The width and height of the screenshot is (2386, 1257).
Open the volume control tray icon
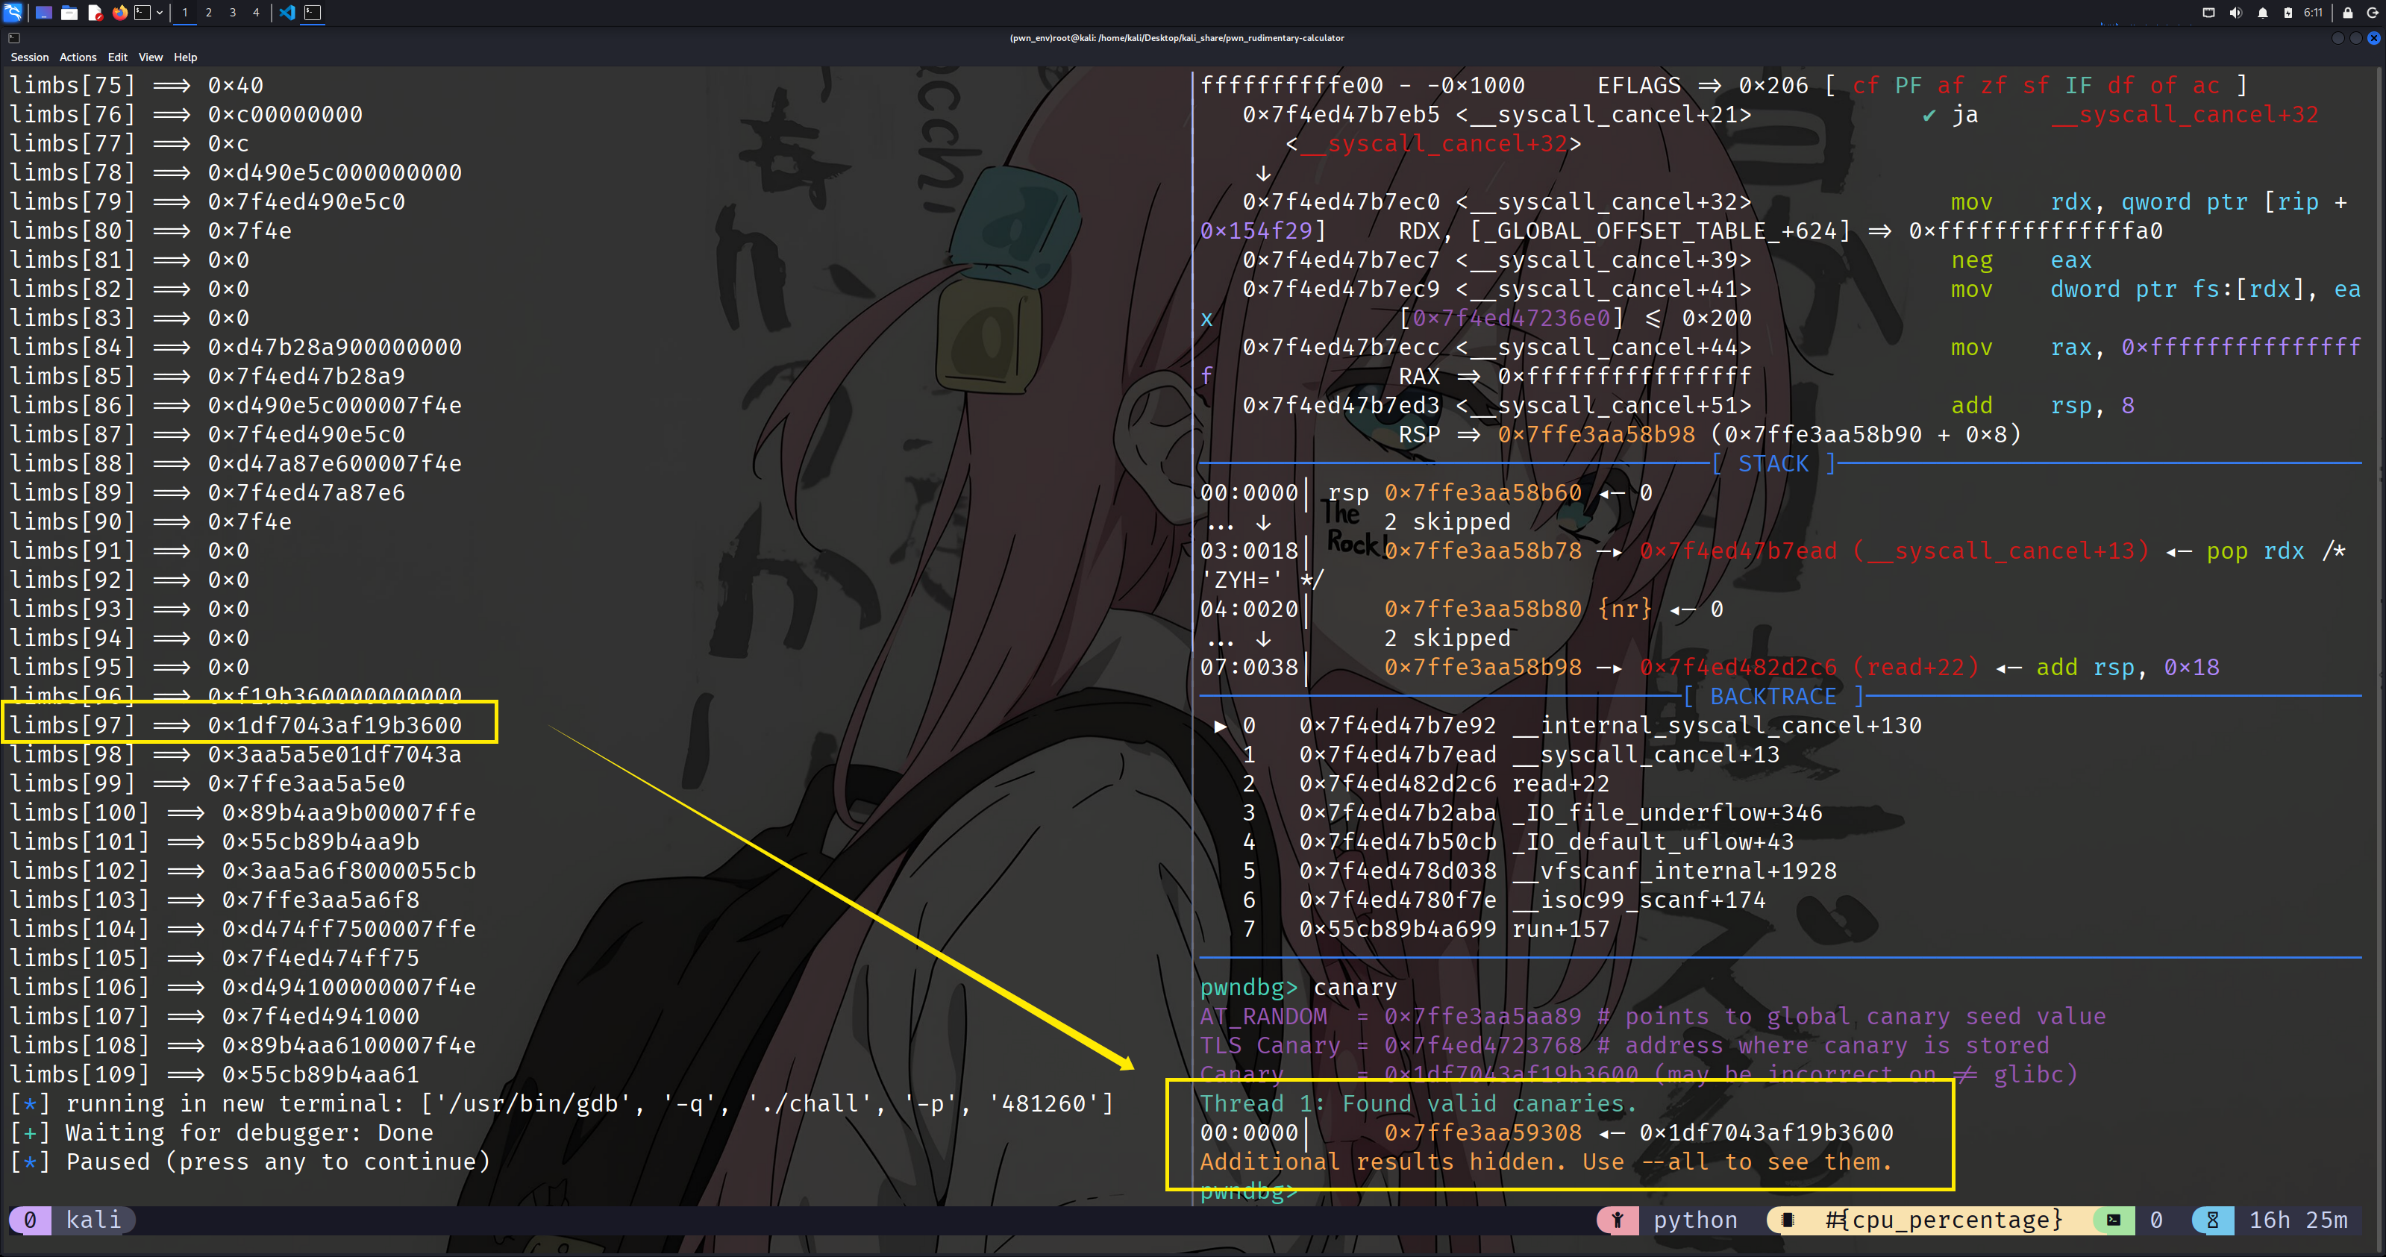pyautogui.click(x=2235, y=12)
